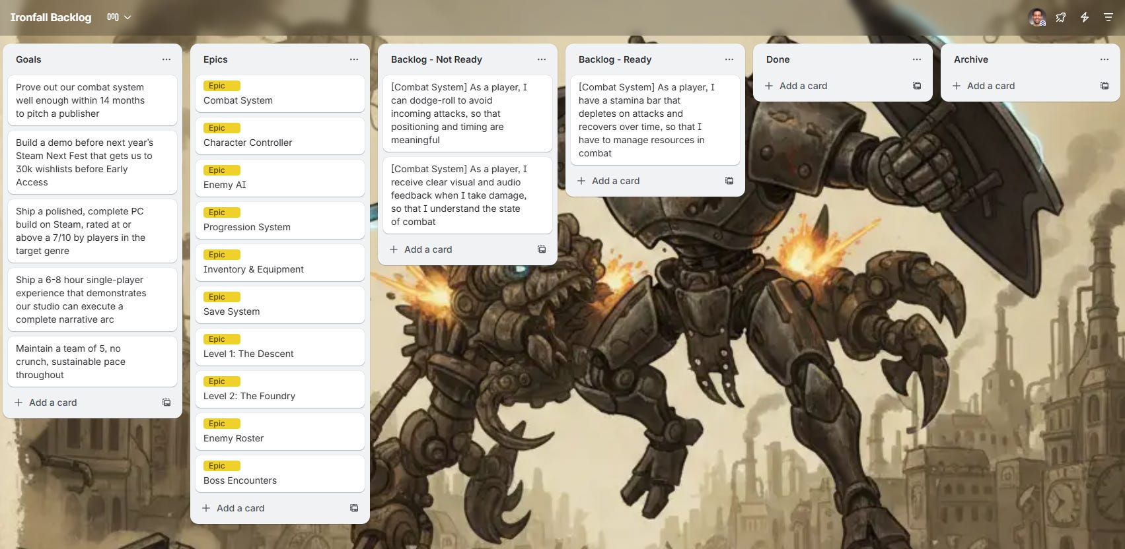Open the Inventory & Equipment epic card
The image size is (1125, 549).
point(280,263)
